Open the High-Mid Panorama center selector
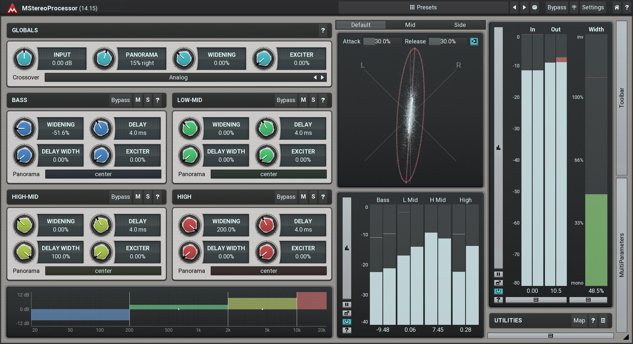633x344 pixels. click(103, 271)
